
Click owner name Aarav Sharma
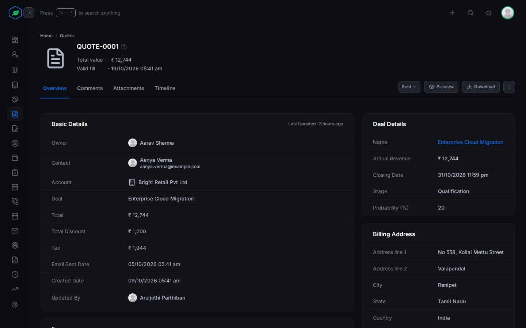click(157, 143)
